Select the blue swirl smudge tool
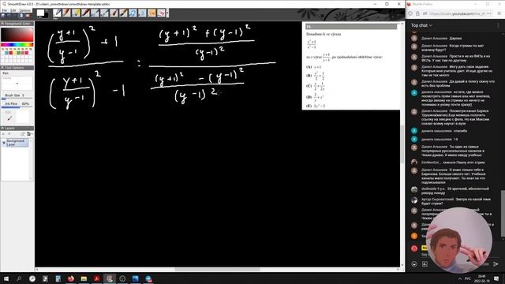The width and height of the screenshot is (505, 284). (133, 13)
